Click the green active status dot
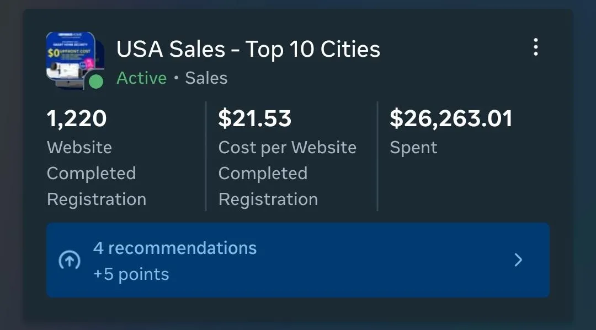The height and width of the screenshot is (330, 596). tap(96, 82)
